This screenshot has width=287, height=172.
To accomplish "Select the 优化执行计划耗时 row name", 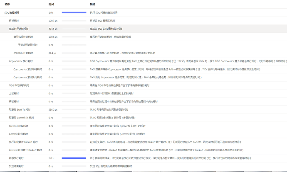I will (x=23, y=53).
